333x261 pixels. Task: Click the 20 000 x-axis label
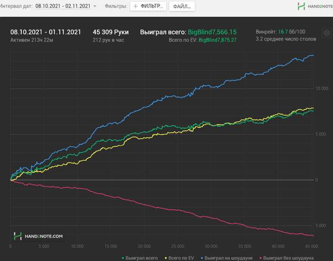[x=144, y=246]
